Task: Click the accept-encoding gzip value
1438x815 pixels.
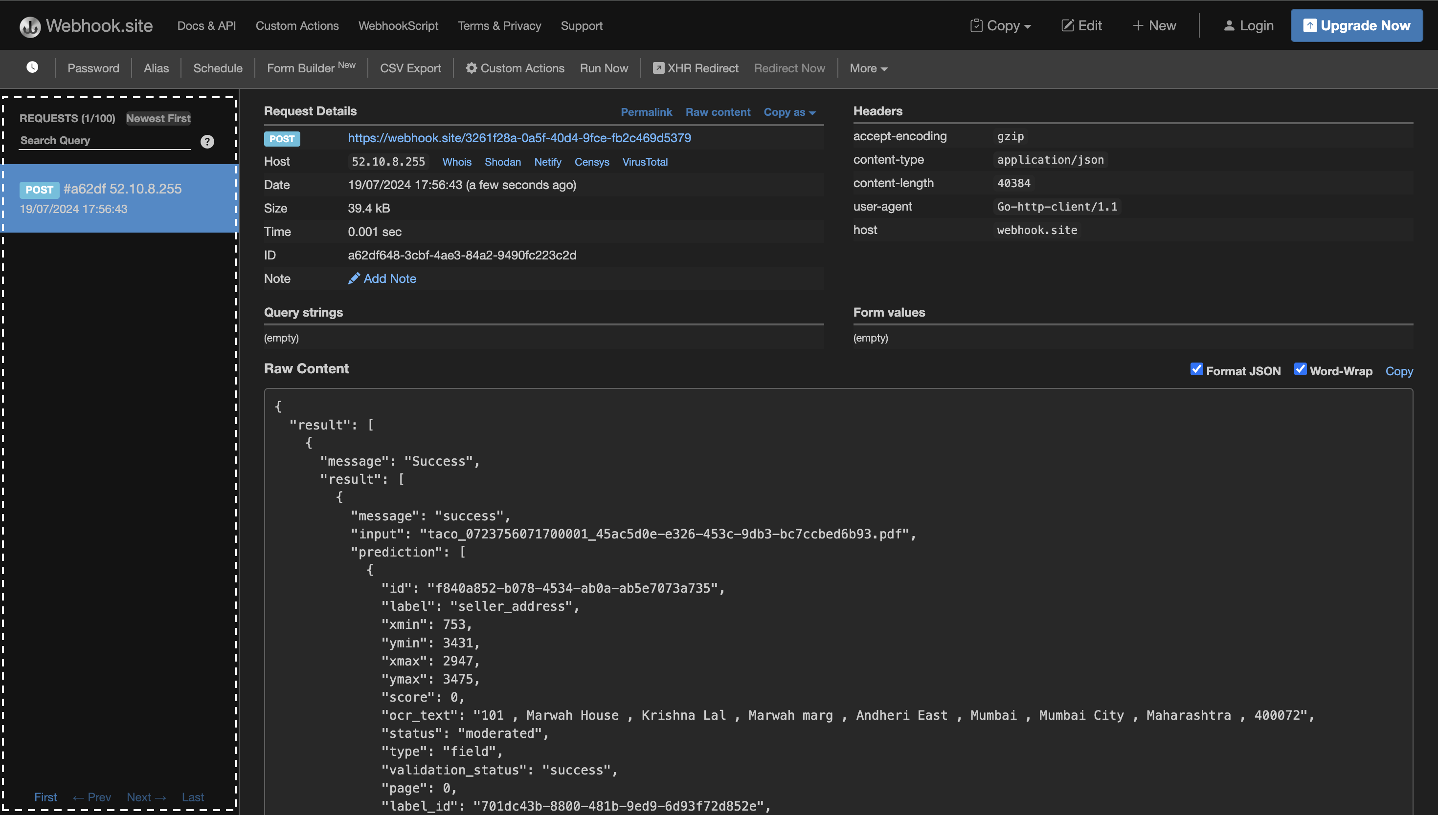Action: (x=1010, y=137)
